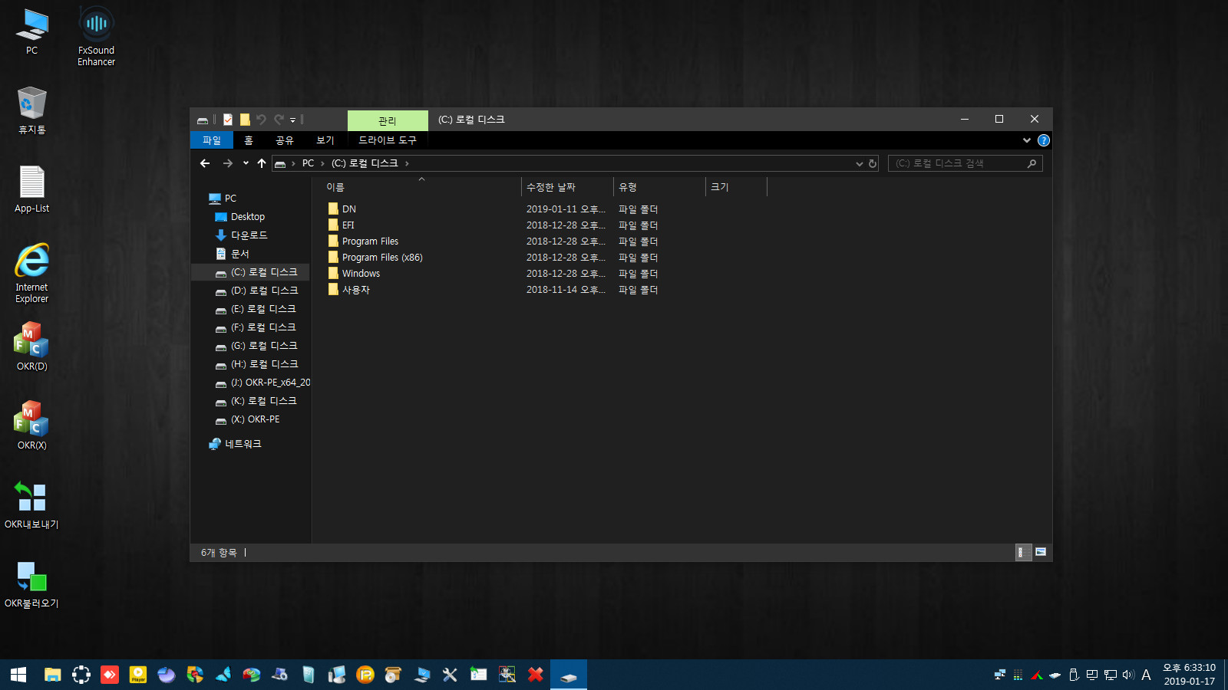Open File Explorer pinned on taskbar
Viewport: 1228px width, 690px height.
click(x=52, y=675)
